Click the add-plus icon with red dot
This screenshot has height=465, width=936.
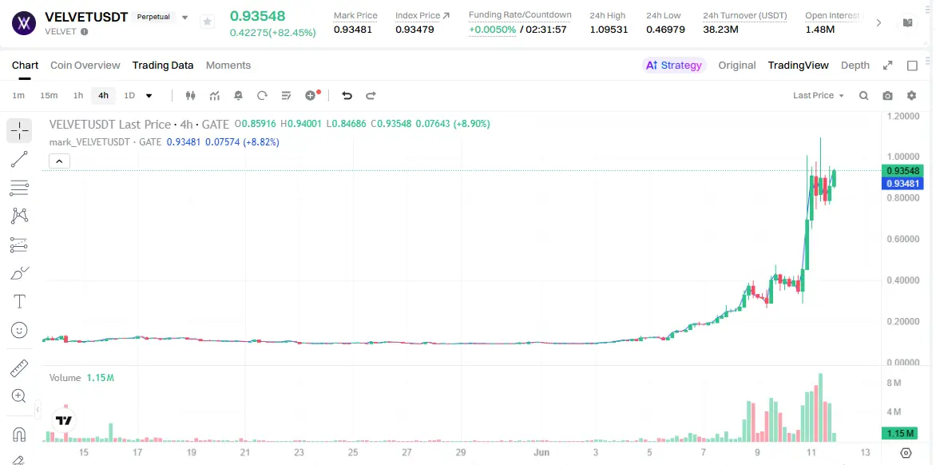click(x=311, y=95)
